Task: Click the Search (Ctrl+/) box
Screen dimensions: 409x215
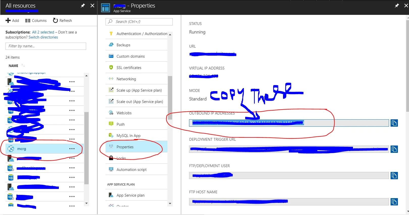Action: 139,22
